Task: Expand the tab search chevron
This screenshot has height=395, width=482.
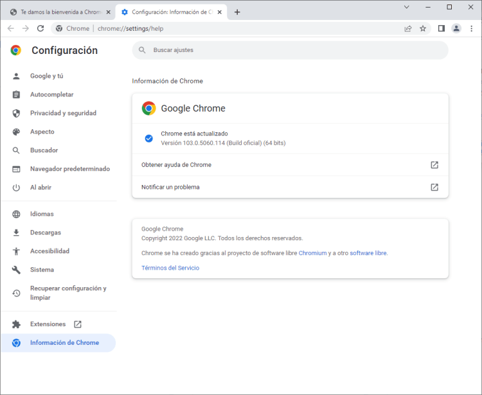Action: click(x=407, y=7)
